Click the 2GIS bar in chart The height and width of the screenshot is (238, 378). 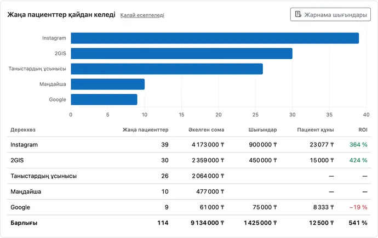[181, 54]
